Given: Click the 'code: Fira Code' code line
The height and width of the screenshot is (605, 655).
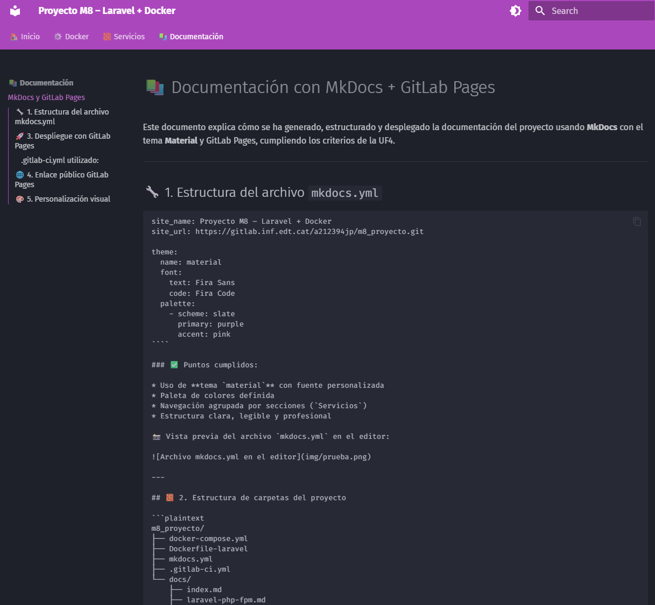Looking at the screenshot, I should (202, 294).
